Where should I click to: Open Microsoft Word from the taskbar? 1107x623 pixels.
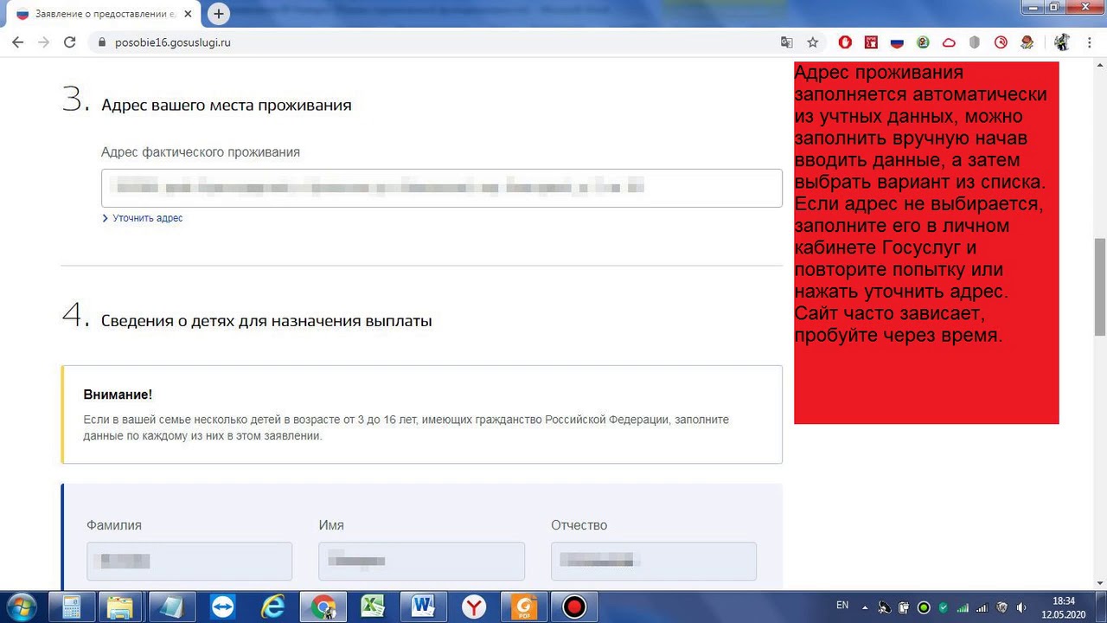pyautogui.click(x=423, y=607)
